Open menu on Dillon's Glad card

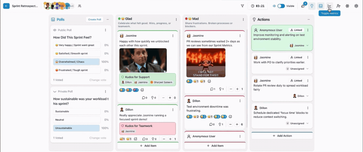pos(173,109)
